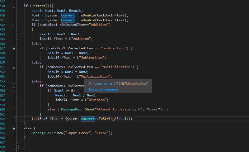
Task: Collapse the "Multiplication" if block fold marker
Action: point(14,67)
